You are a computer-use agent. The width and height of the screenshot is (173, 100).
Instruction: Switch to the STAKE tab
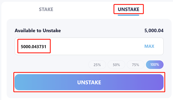46,9
